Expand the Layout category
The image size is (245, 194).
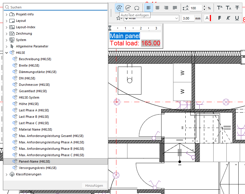[6, 21]
